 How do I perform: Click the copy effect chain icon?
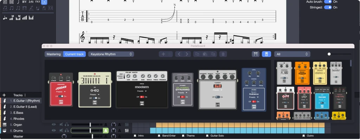(197, 54)
